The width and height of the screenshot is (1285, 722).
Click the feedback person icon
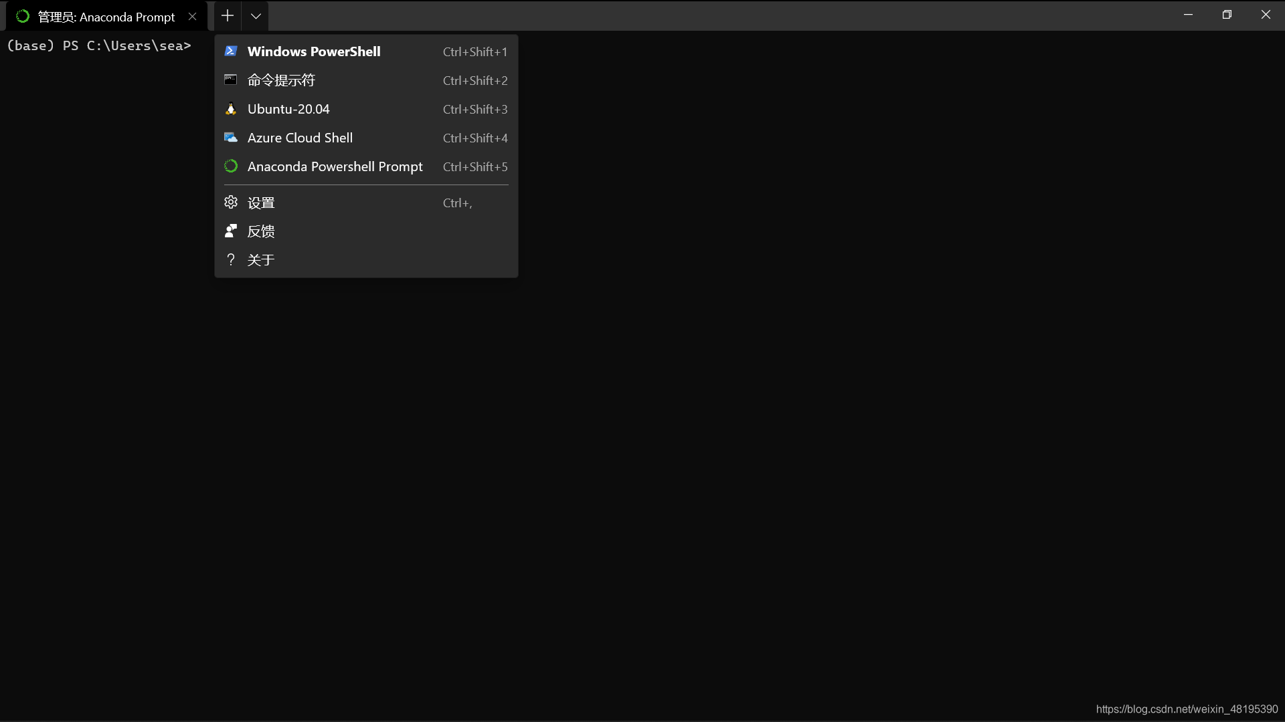(231, 231)
